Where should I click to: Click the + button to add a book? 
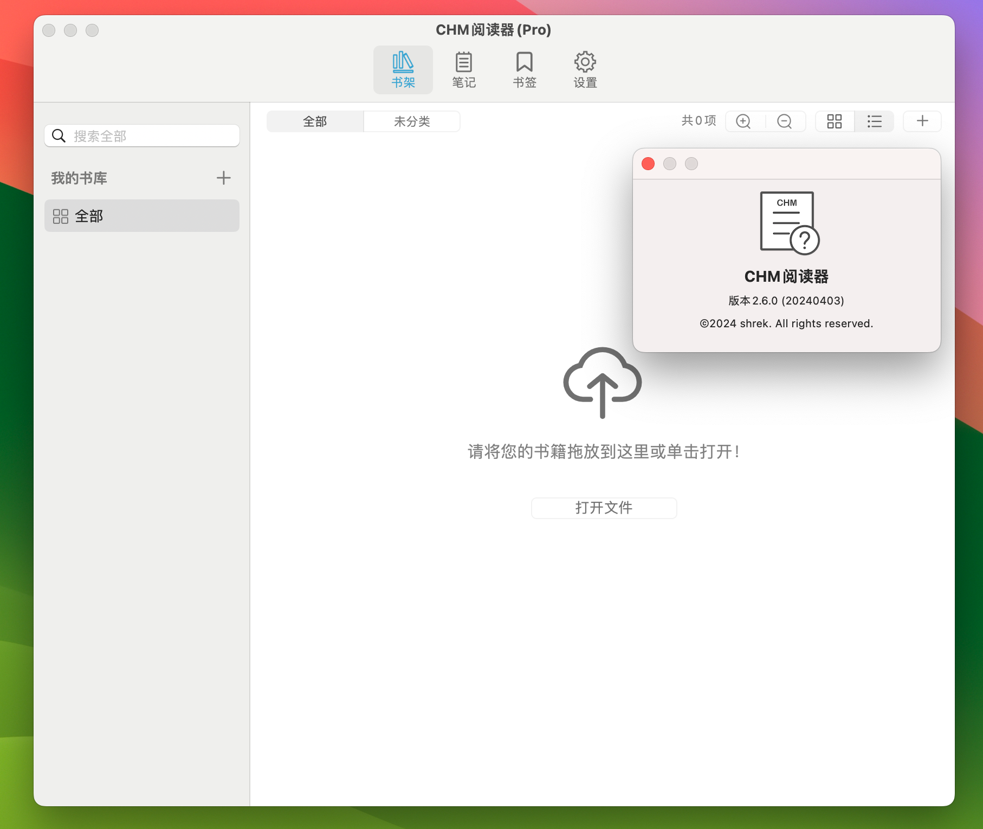point(922,121)
